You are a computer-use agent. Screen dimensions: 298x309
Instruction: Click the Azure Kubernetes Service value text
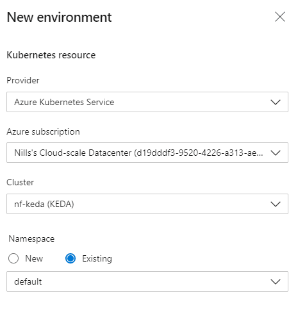point(64,102)
